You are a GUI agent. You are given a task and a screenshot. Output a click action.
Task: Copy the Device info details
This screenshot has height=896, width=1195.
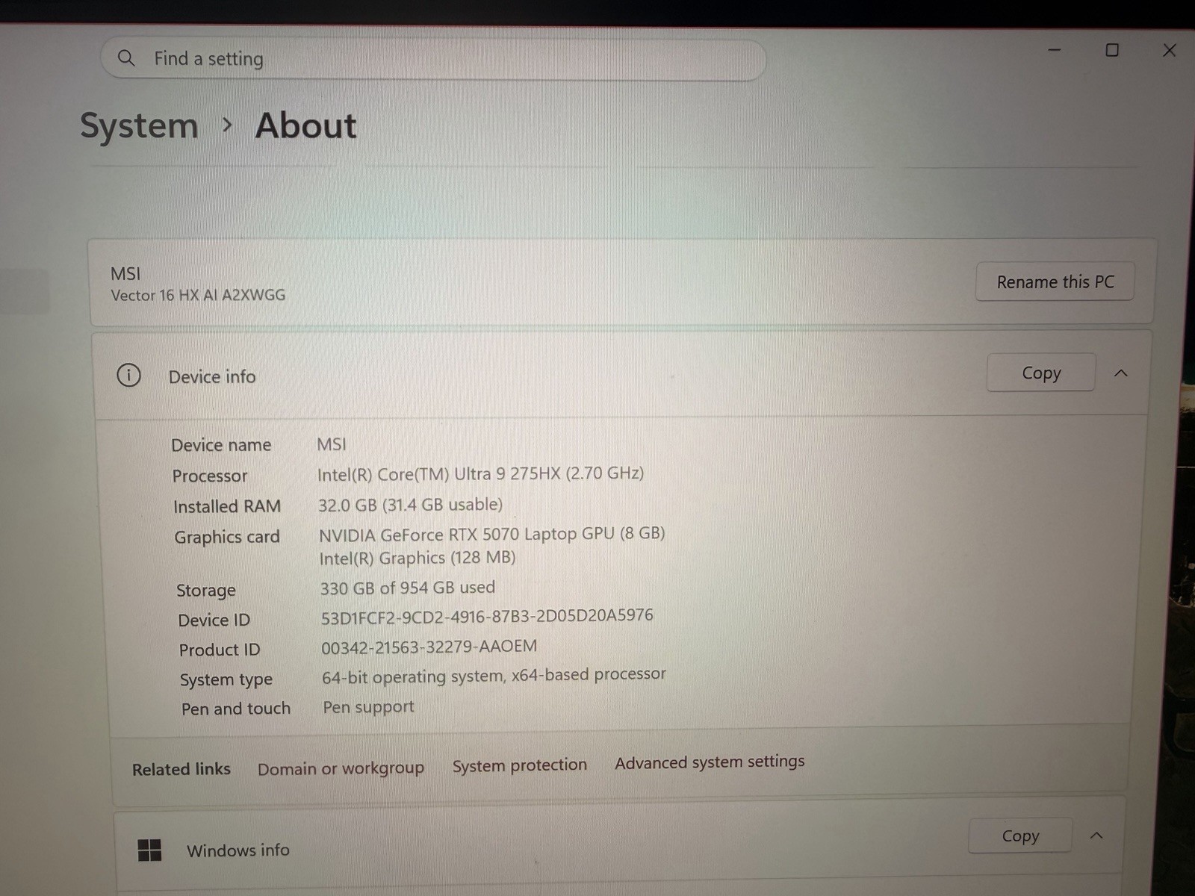tap(1041, 373)
